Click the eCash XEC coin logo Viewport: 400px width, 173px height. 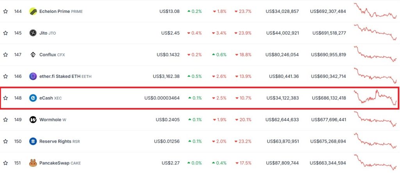click(x=33, y=98)
